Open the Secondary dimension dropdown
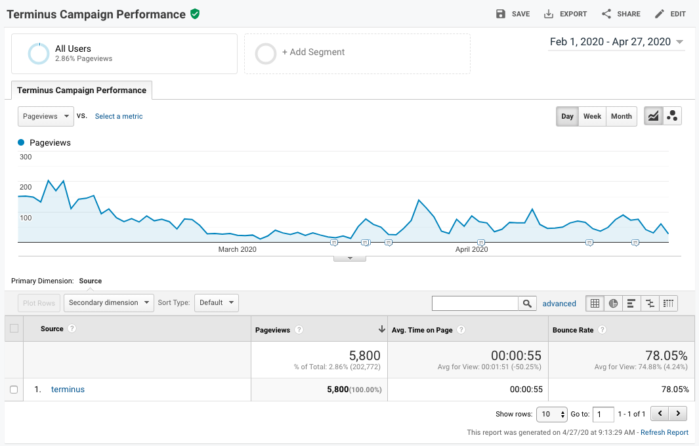 pos(109,303)
